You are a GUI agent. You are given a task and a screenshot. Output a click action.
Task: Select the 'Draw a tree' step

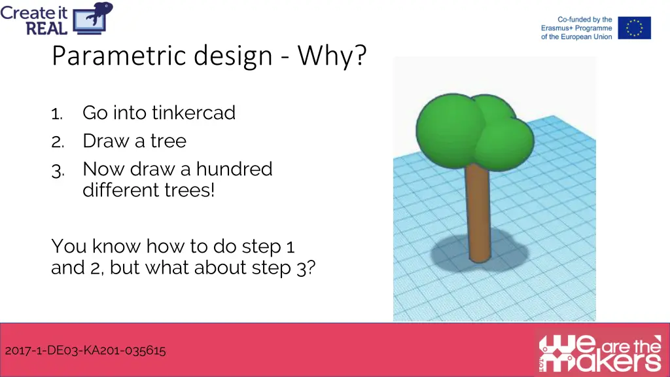pos(134,141)
